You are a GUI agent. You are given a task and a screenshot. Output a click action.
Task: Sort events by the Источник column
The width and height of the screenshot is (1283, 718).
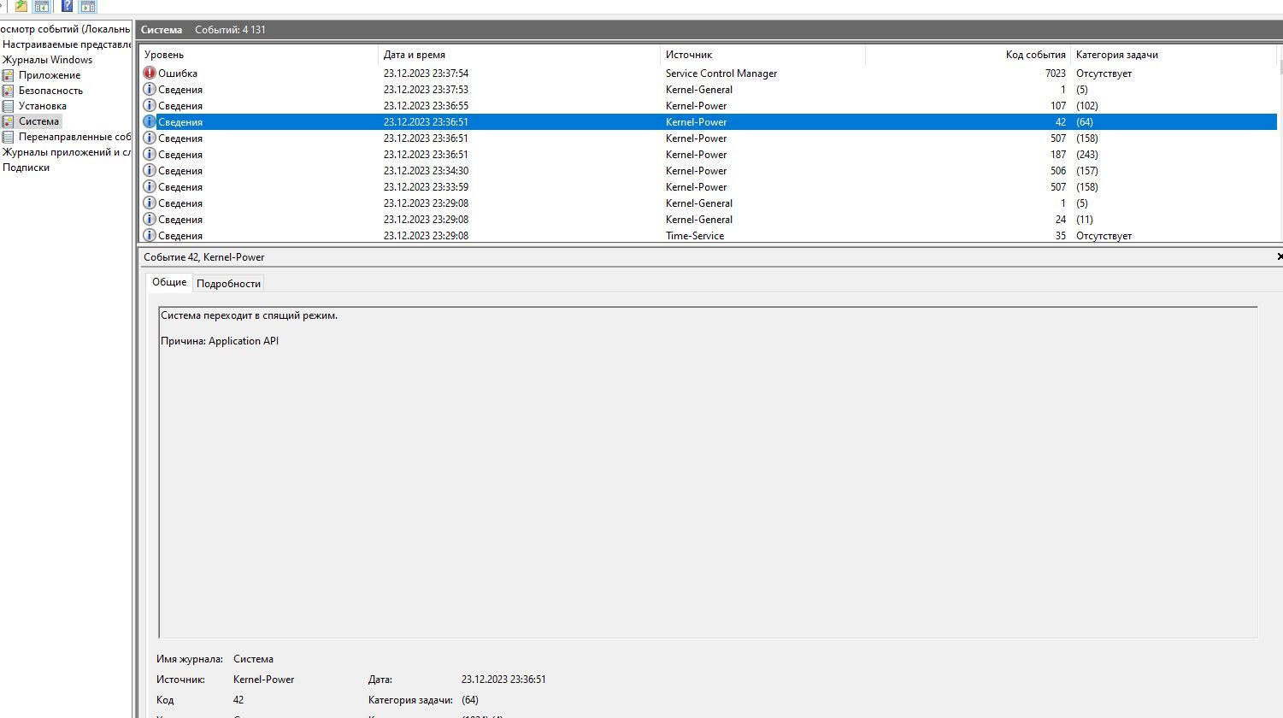pos(762,55)
